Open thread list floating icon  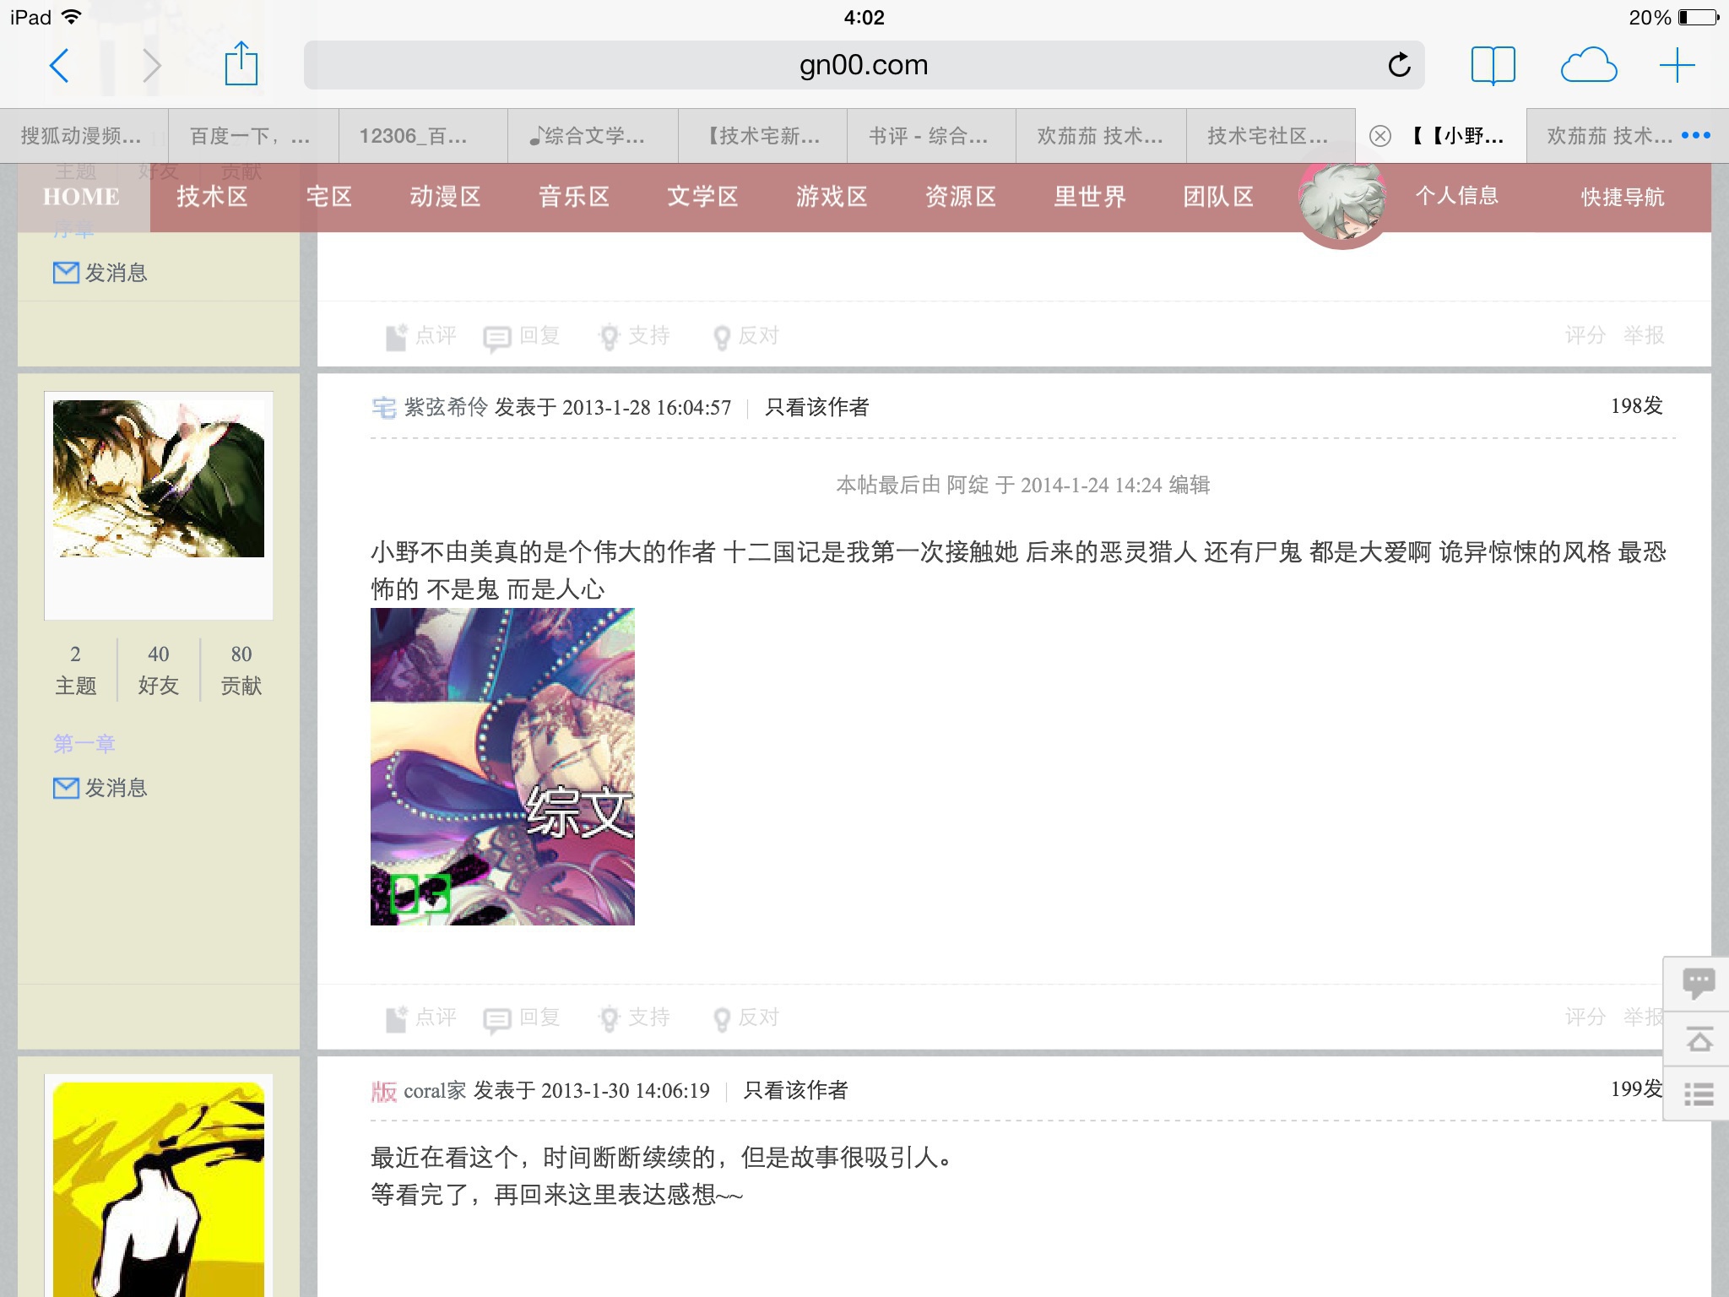point(1698,1094)
